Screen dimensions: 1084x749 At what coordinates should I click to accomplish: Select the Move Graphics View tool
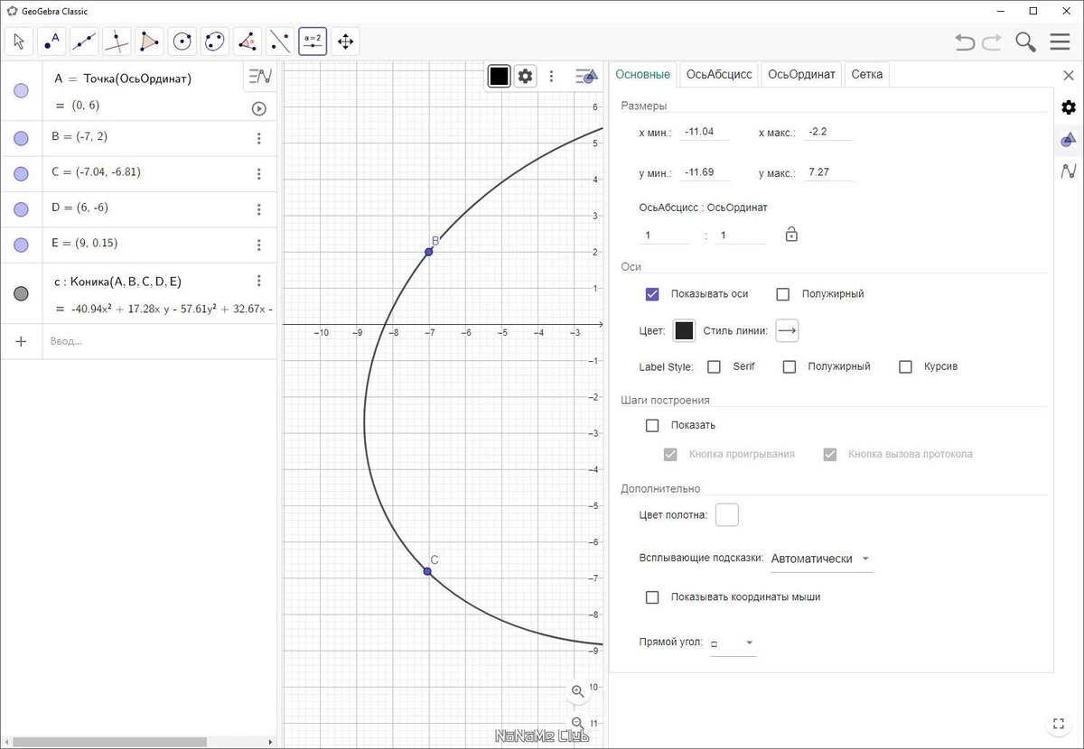click(x=345, y=42)
